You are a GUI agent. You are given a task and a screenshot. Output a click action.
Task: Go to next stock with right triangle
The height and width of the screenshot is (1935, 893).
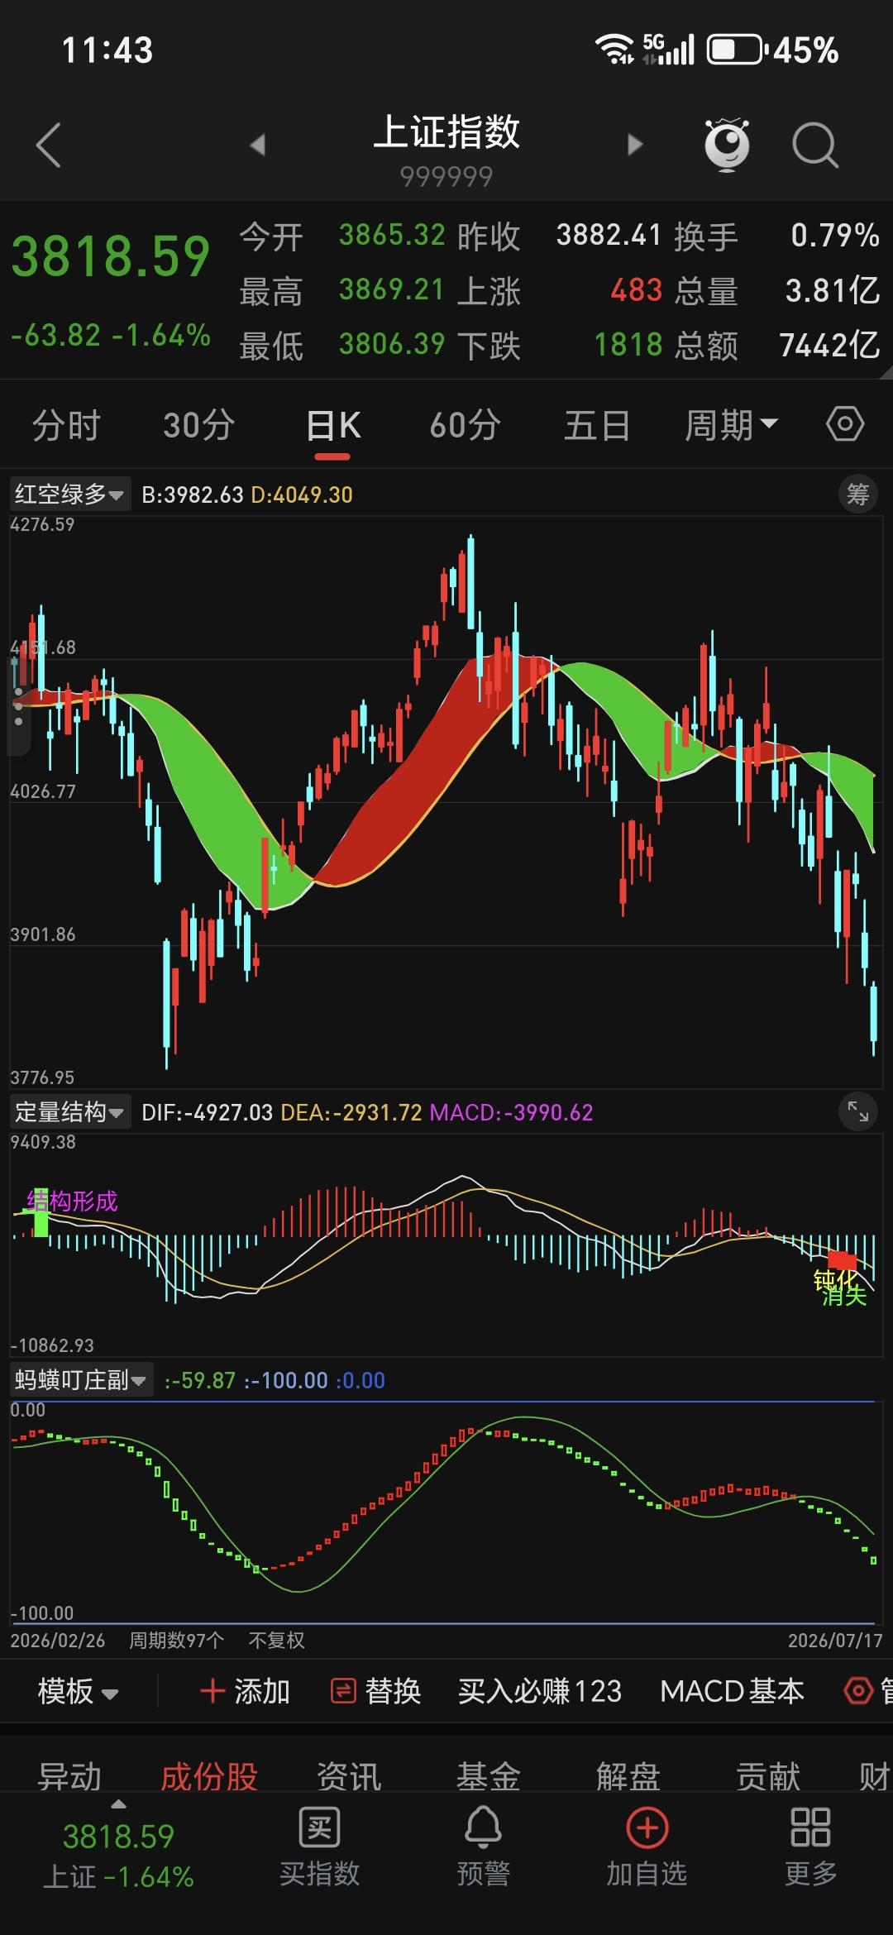[634, 145]
